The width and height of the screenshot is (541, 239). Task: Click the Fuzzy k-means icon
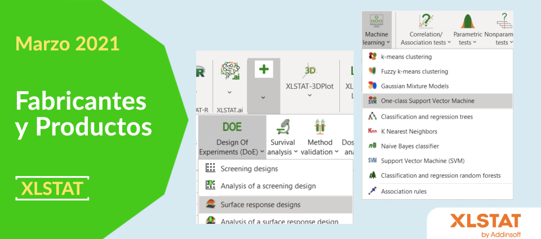coord(372,71)
